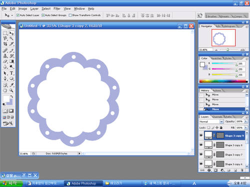Image resolution: width=250 pixels, height=187 pixels.
Task: Open the Navigator panel options menu
Action: (246, 26)
